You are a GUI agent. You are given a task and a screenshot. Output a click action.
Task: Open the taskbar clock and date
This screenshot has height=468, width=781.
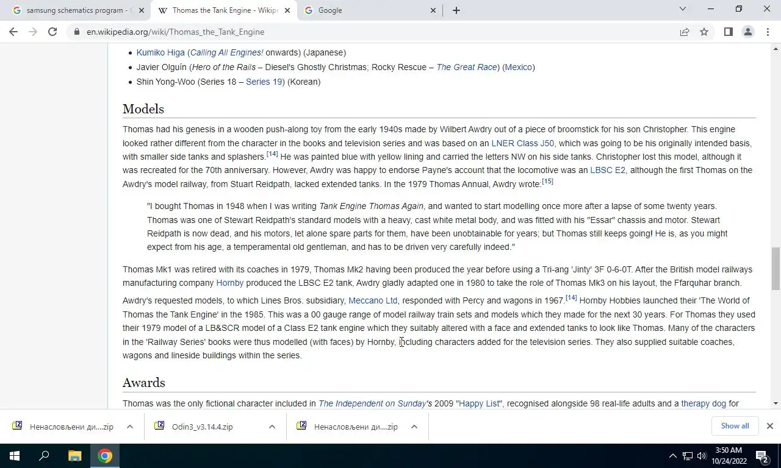point(729,456)
